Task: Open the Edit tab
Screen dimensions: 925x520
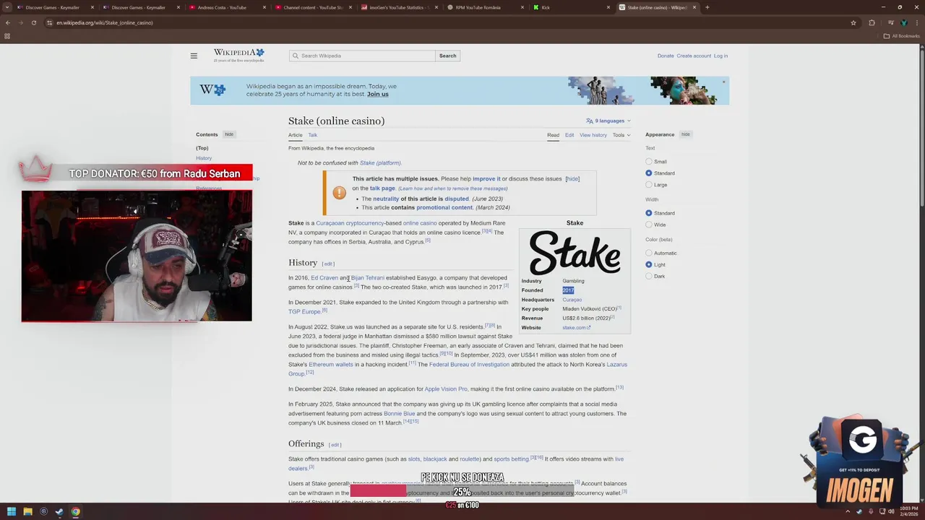Action: (x=569, y=135)
